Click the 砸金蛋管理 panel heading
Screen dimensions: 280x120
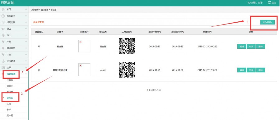point(38,22)
